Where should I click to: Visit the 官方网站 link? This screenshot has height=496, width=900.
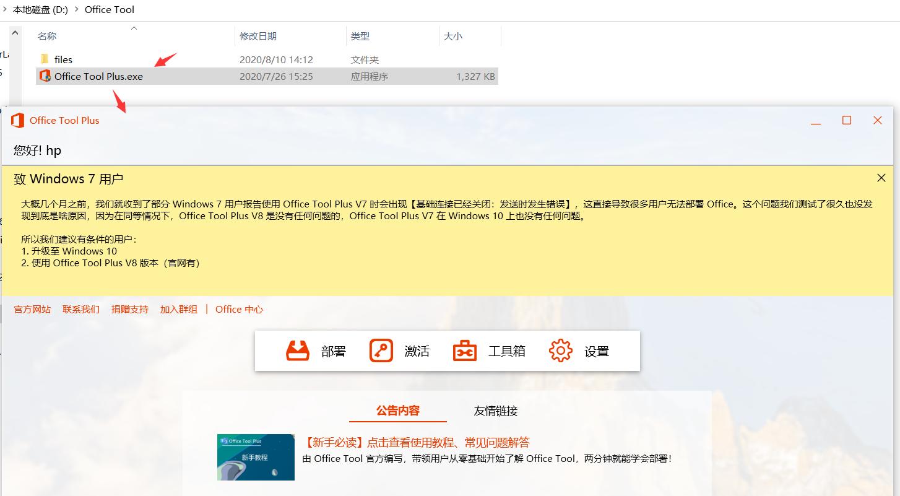31,309
